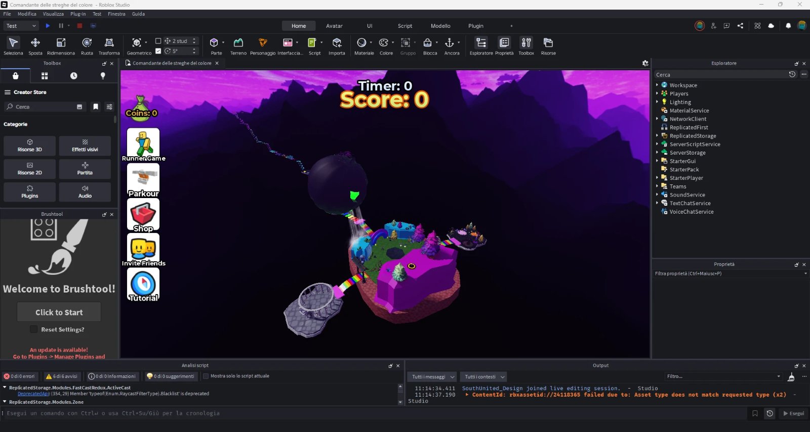
Task: Check 'Mostra solo lo script attuale'
Action: [x=206, y=376]
